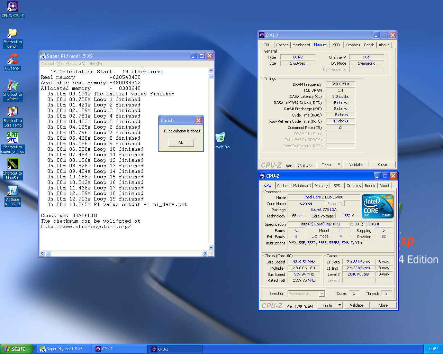Click Close button in upper CPU-Z window
The height and width of the screenshot is (354, 443).
point(382,165)
